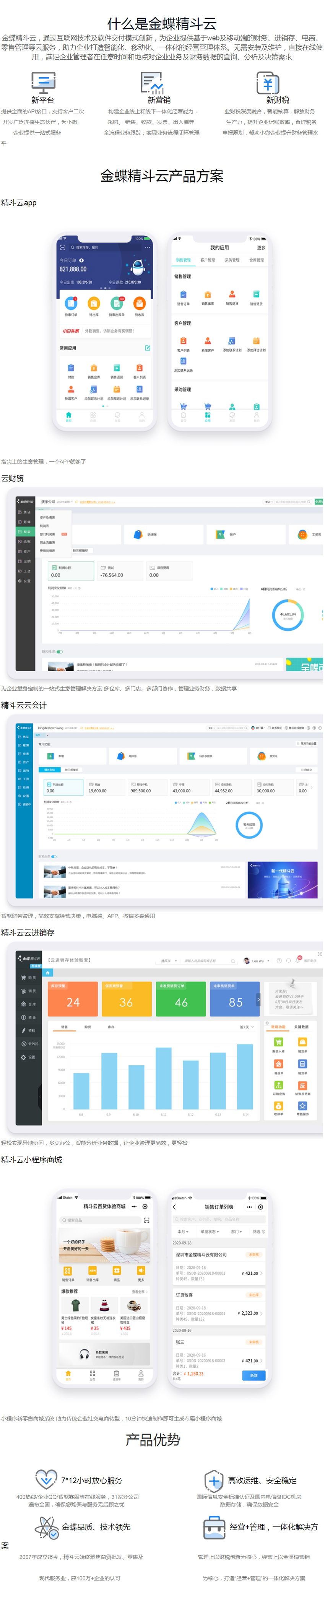325x1606 pixels.
Task: Open the 近7天 range dropdown
Action: tap(247, 1027)
